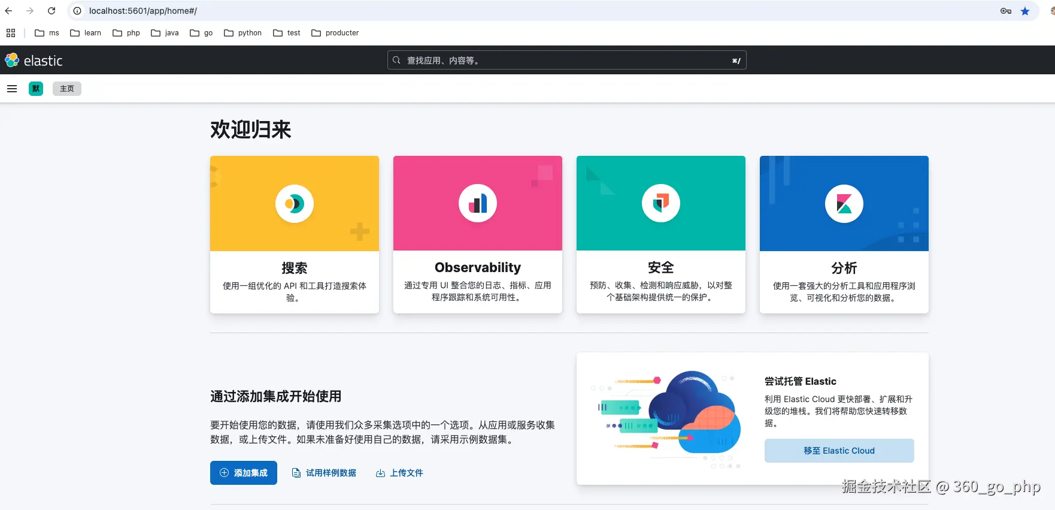Click the 预防、收集、检测 description text
Viewport: 1055px width, 510px height.
[661, 291]
